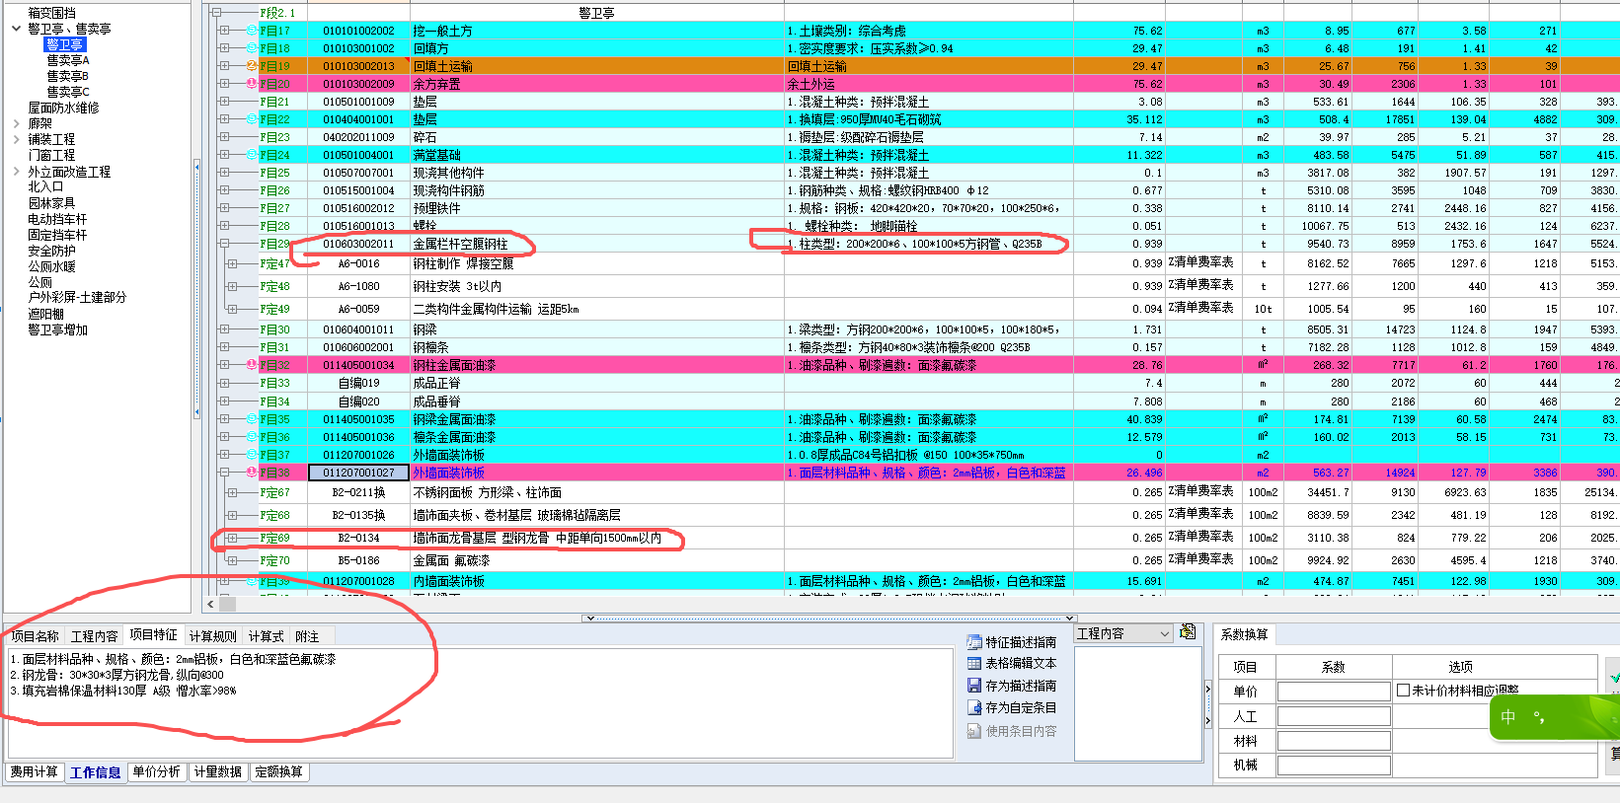Click the 定额换算 bottom tab
The image size is (1620, 803).
click(x=278, y=771)
